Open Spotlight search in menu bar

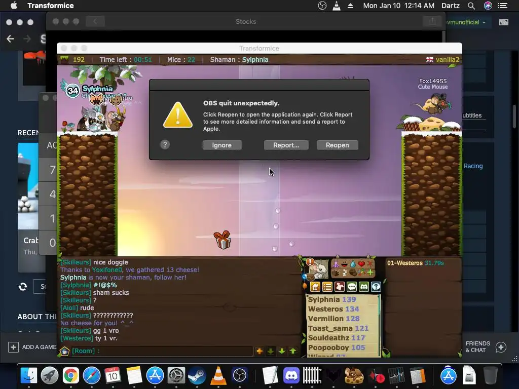tap(471, 6)
